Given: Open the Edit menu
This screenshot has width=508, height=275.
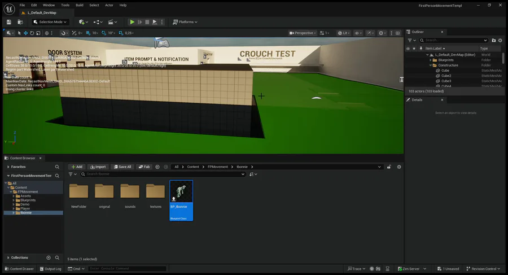Looking at the screenshot, I should coord(34,5).
